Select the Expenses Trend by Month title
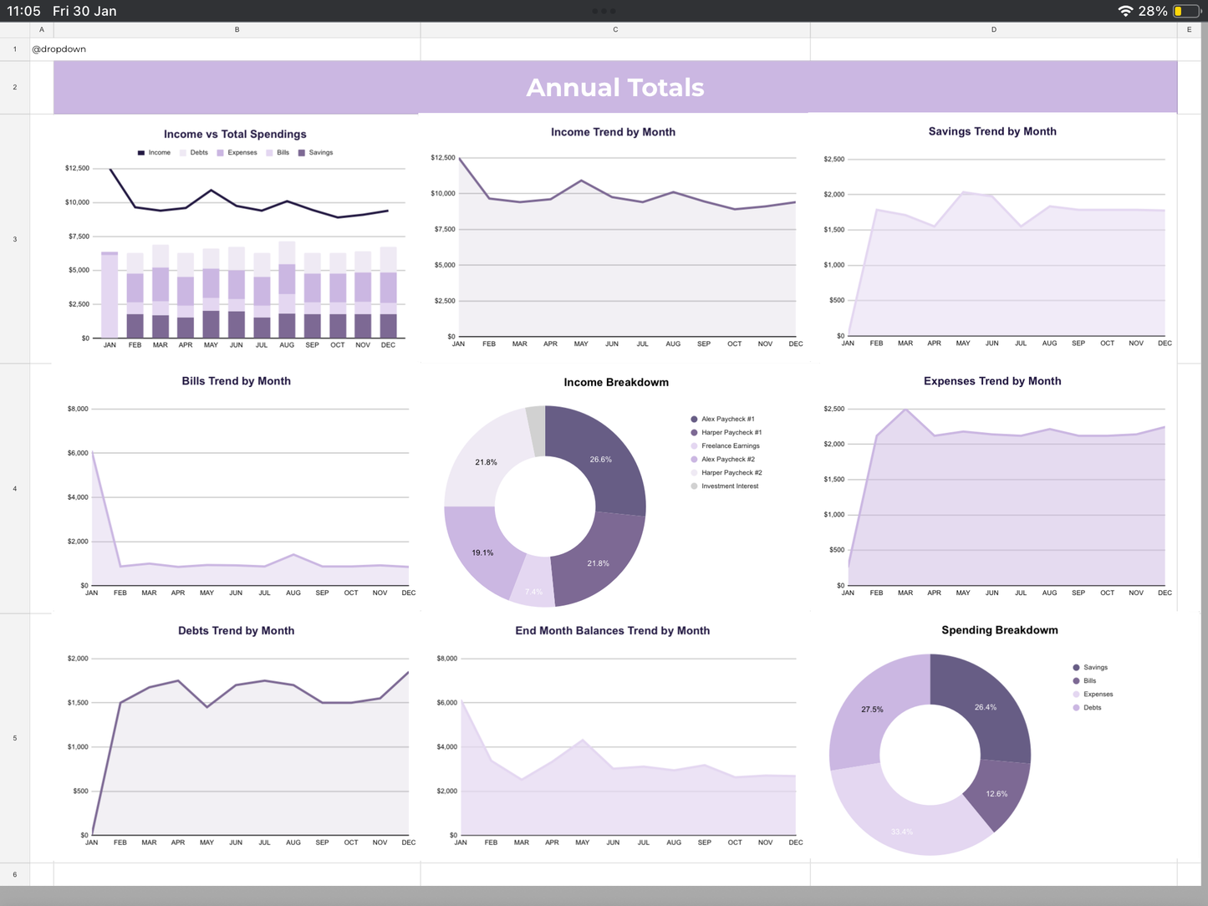This screenshot has width=1208, height=906. coord(992,381)
